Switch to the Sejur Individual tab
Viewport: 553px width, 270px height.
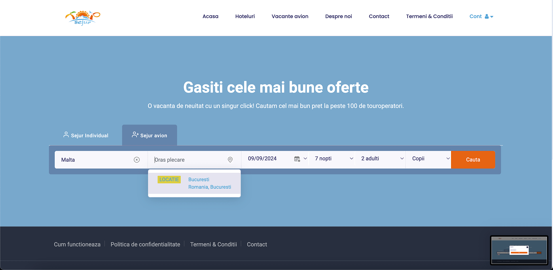click(89, 135)
